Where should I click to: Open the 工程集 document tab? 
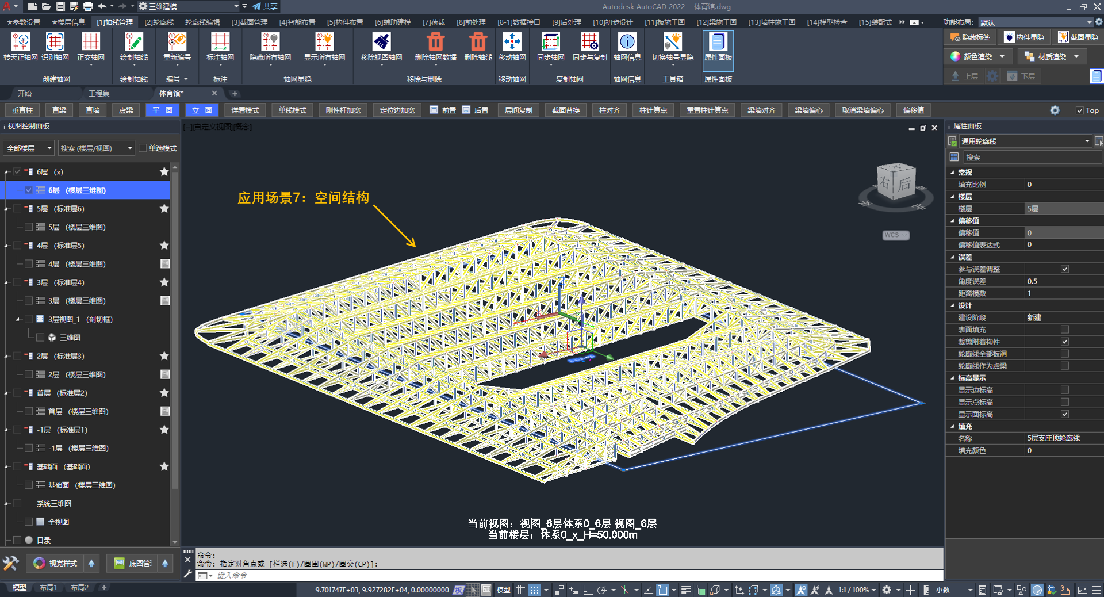coord(99,93)
